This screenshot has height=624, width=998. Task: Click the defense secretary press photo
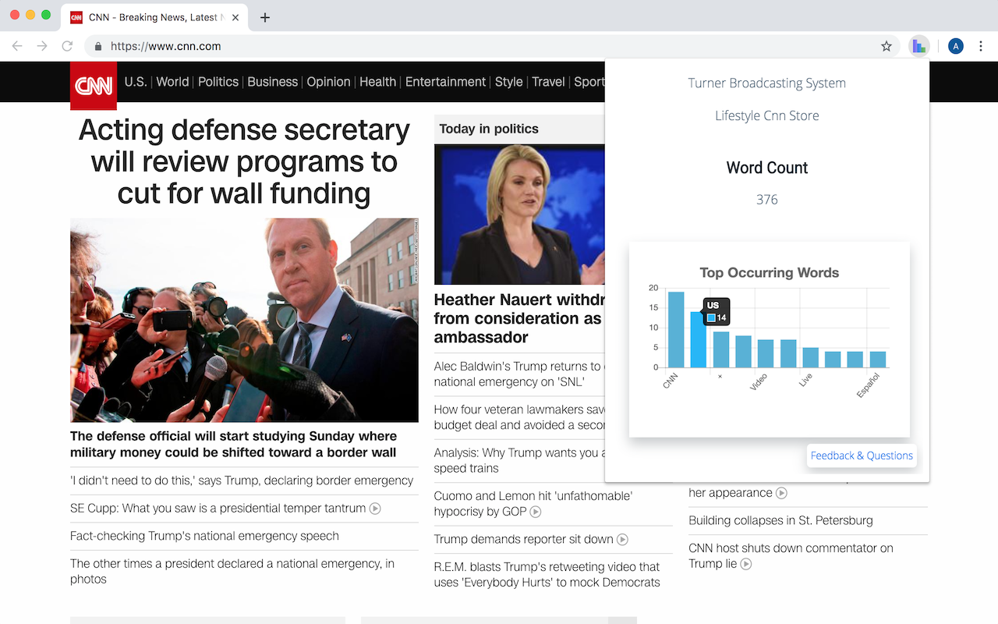coord(244,320)
